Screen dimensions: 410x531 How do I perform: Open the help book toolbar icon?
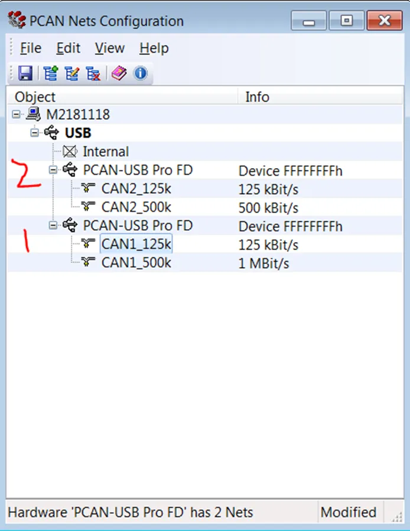point(119,73)
